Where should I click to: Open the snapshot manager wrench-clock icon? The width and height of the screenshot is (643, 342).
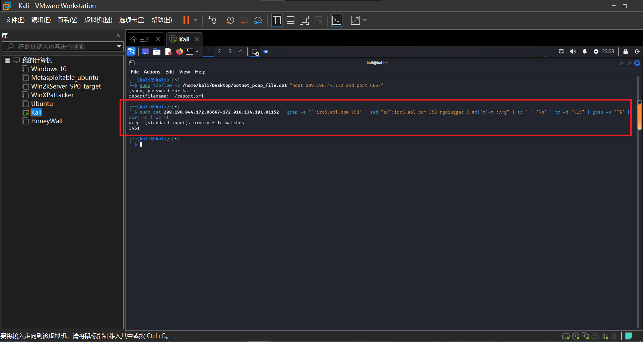258,20
